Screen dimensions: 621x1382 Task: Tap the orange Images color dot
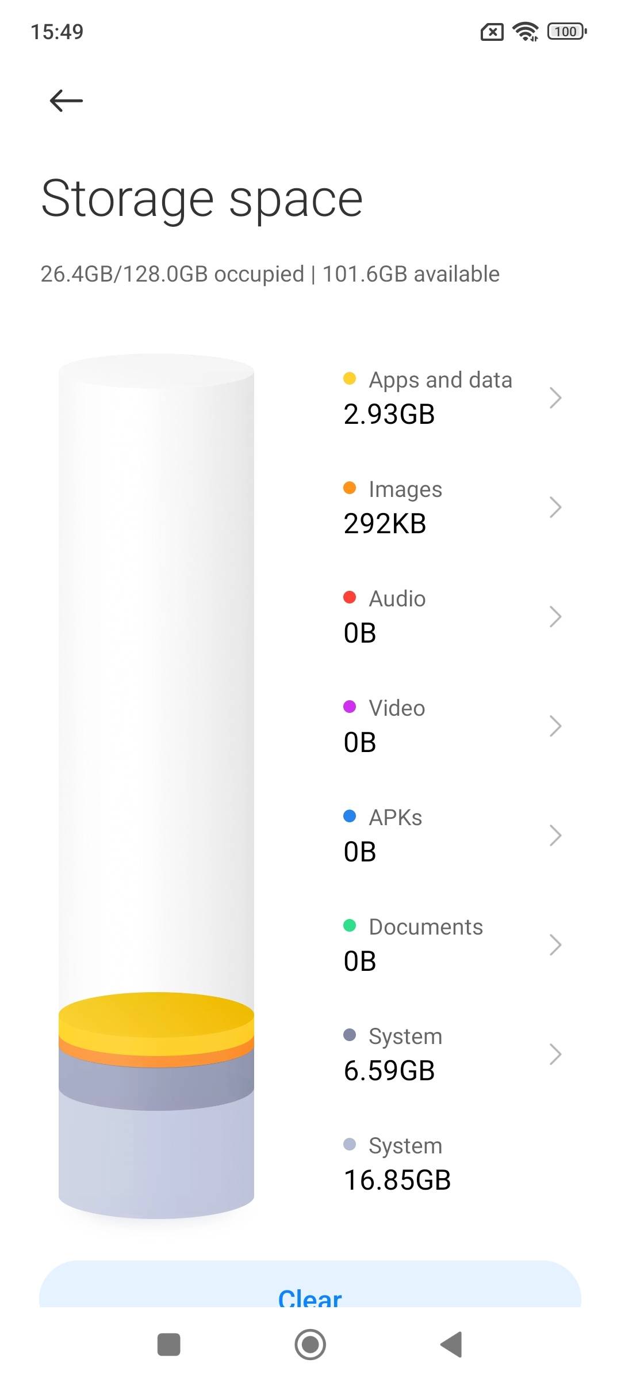(350, 488)
